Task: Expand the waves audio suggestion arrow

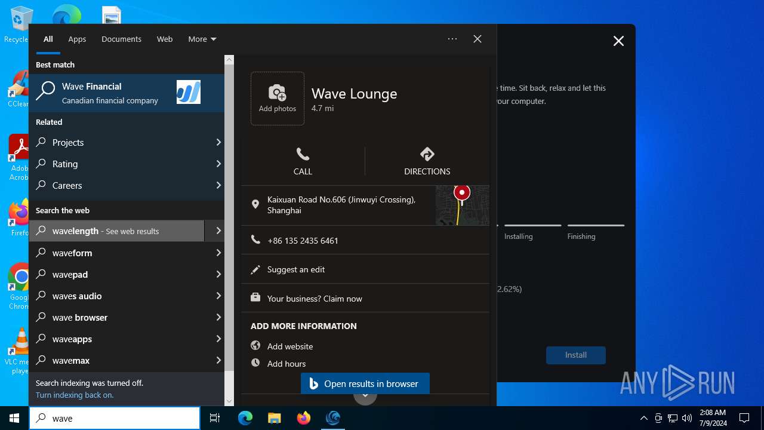Action: coord(218,296)
